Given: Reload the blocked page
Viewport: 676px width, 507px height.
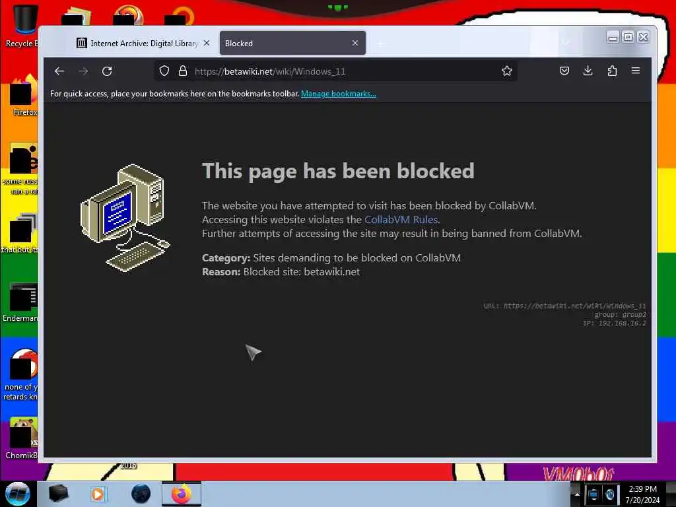Looking at the screenshot, I should tap(107, 71).
